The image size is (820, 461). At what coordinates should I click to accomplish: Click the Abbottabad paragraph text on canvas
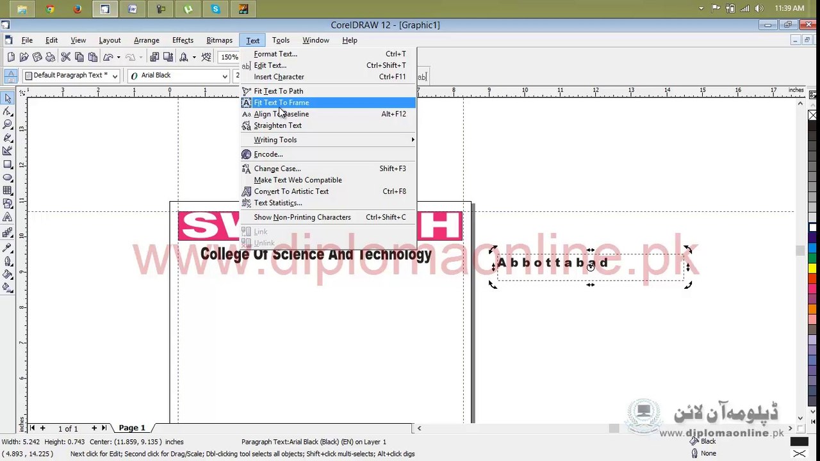coord(552,263)
